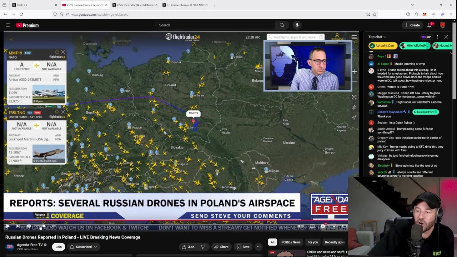457x257 pixels.
Task: Open the MetaMask fox extension
Action: click(x=425, y=14)
